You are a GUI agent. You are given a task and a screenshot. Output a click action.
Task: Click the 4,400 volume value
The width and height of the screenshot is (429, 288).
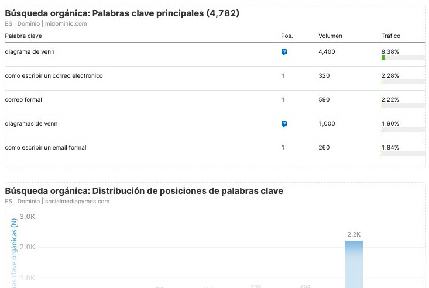326,52
